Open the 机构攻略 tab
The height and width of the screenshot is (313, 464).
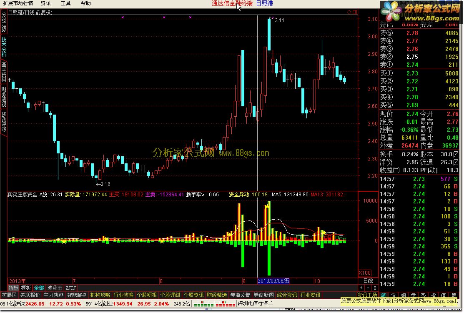[x=100, y=295]
